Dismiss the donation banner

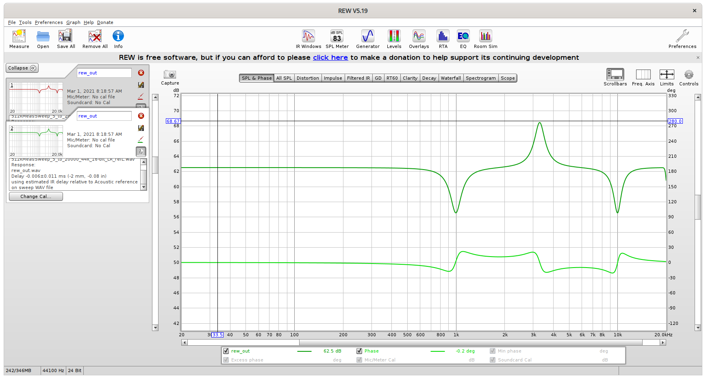tap(698, 57)
